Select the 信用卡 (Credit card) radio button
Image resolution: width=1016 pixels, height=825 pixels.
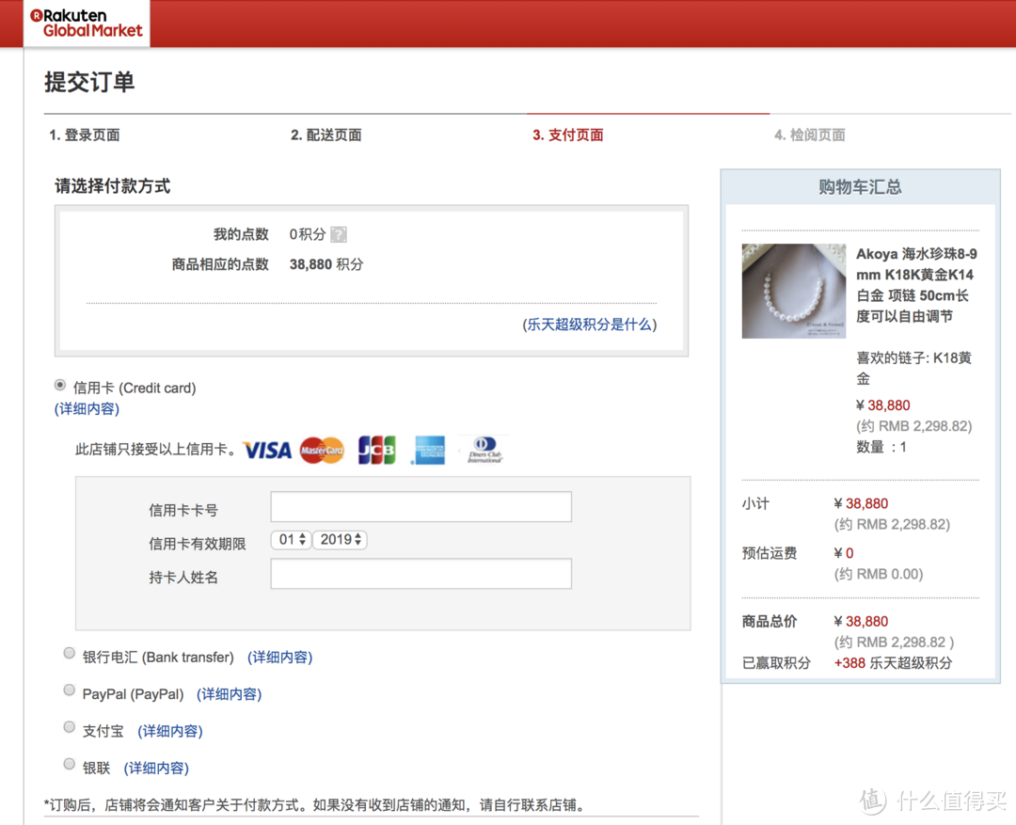60,385
